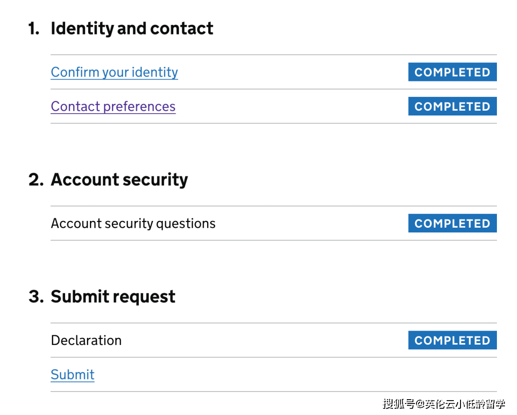Image resolution: width=517 pixels, height=415 pixels.
Task: Review identity confirmation step under section one
Action: coord(114,72)
